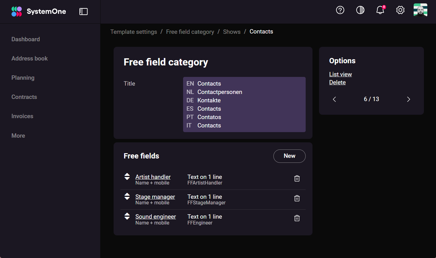Open the settings gear

(400, 10)
